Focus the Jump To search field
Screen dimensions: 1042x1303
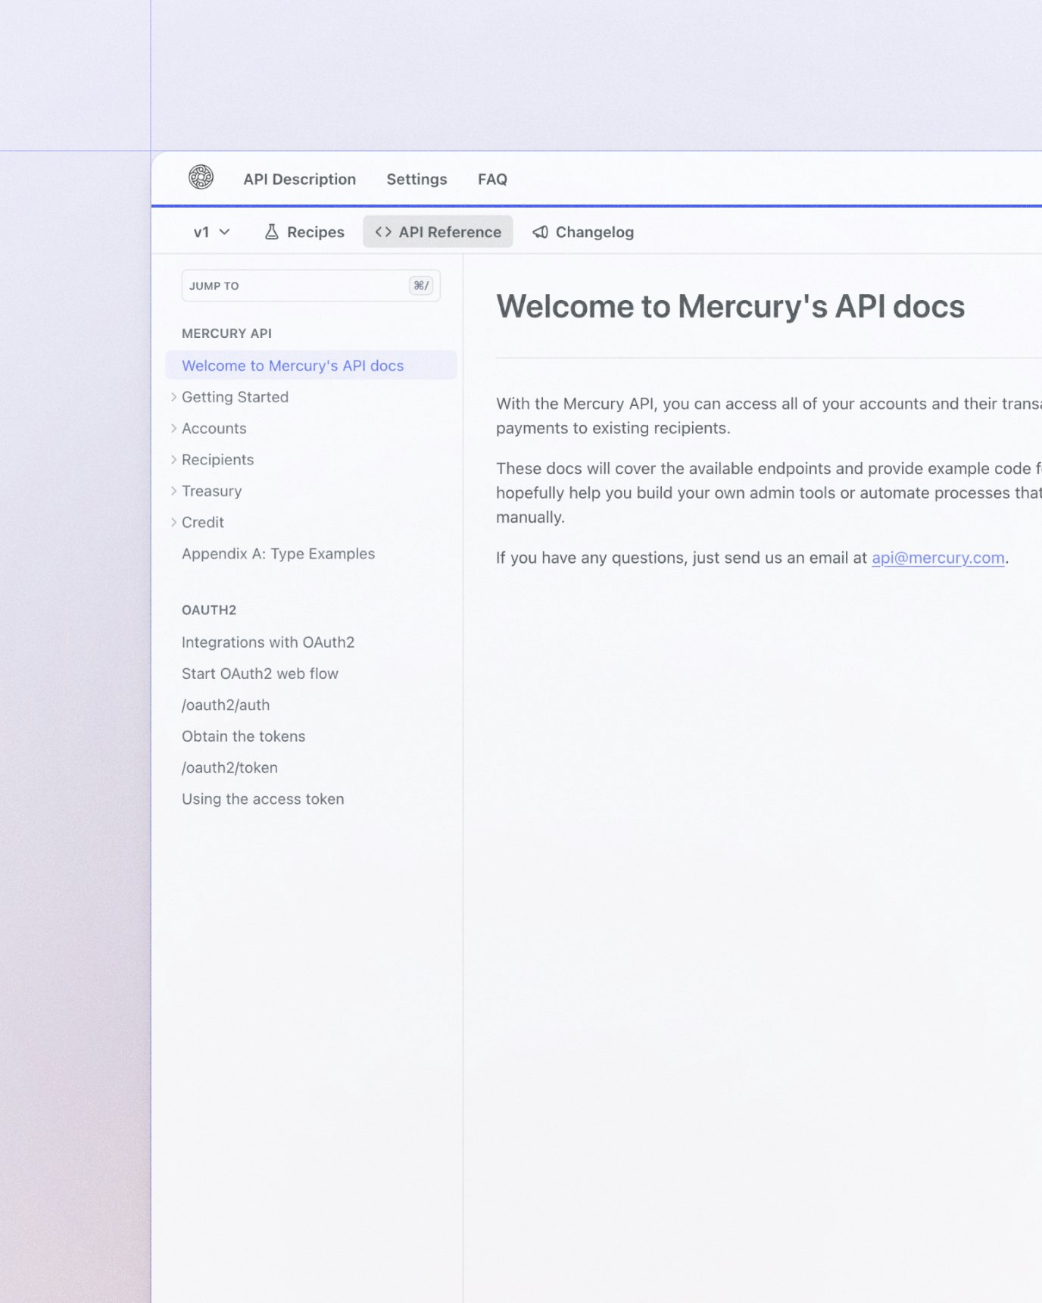coord(295,286)
